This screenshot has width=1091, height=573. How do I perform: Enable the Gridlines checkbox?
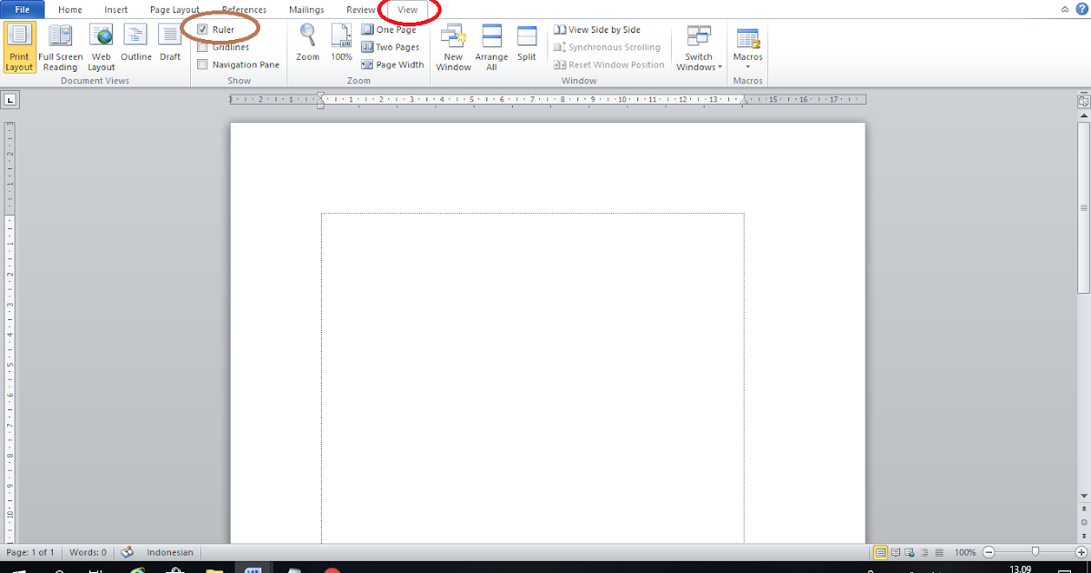204,46
